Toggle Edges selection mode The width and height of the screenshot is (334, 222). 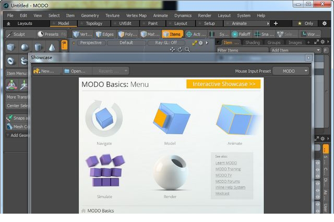pyautogui.click(x=104, y=34)
